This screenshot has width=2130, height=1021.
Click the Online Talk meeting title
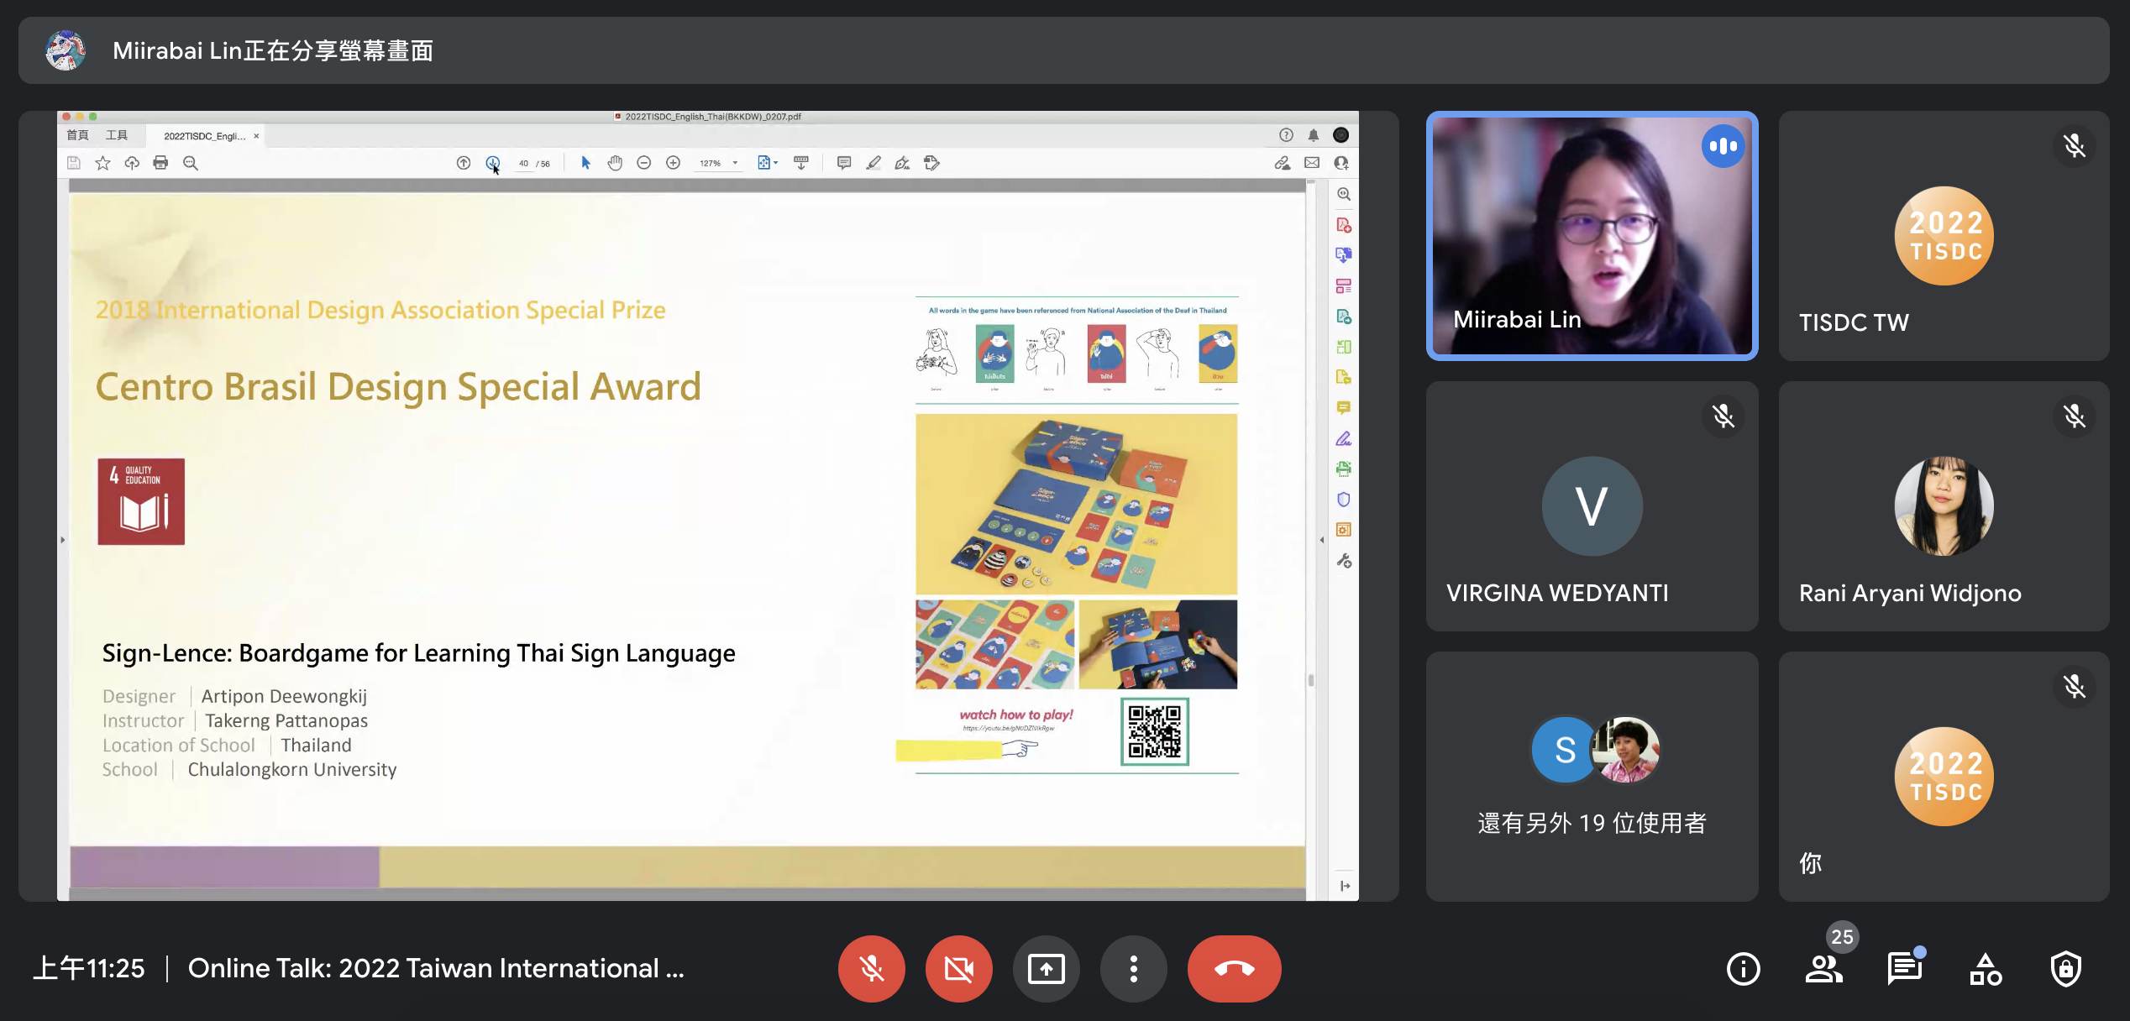[436, 969]
